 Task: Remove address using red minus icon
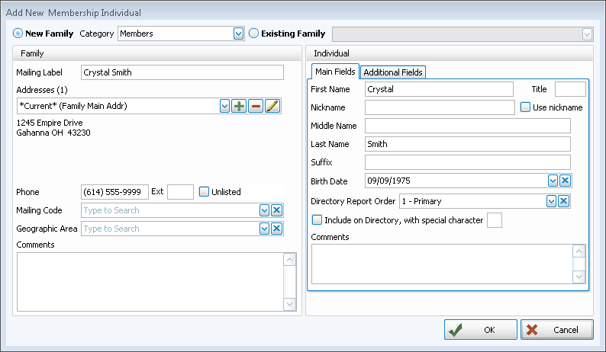tap(256, 106)
